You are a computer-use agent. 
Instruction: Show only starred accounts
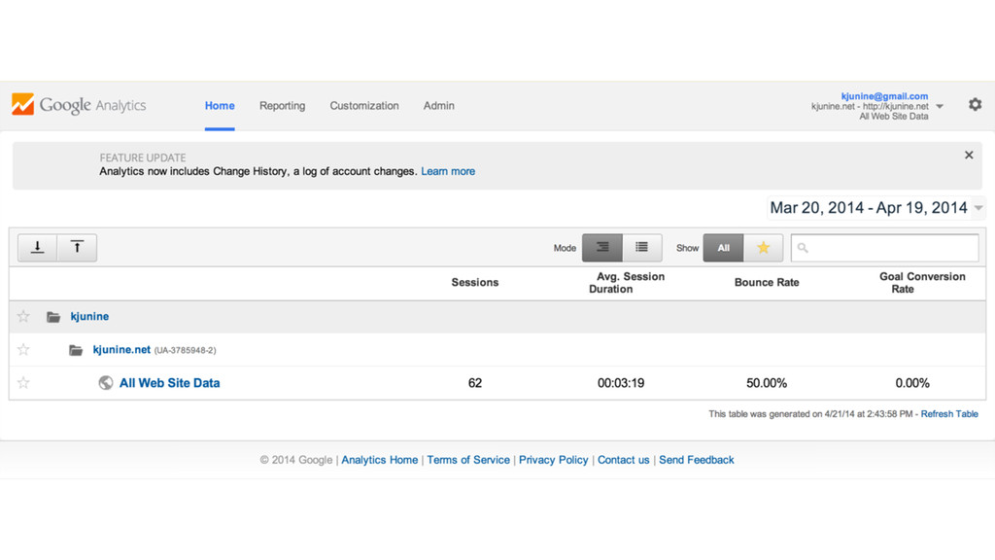coord(763,248)
